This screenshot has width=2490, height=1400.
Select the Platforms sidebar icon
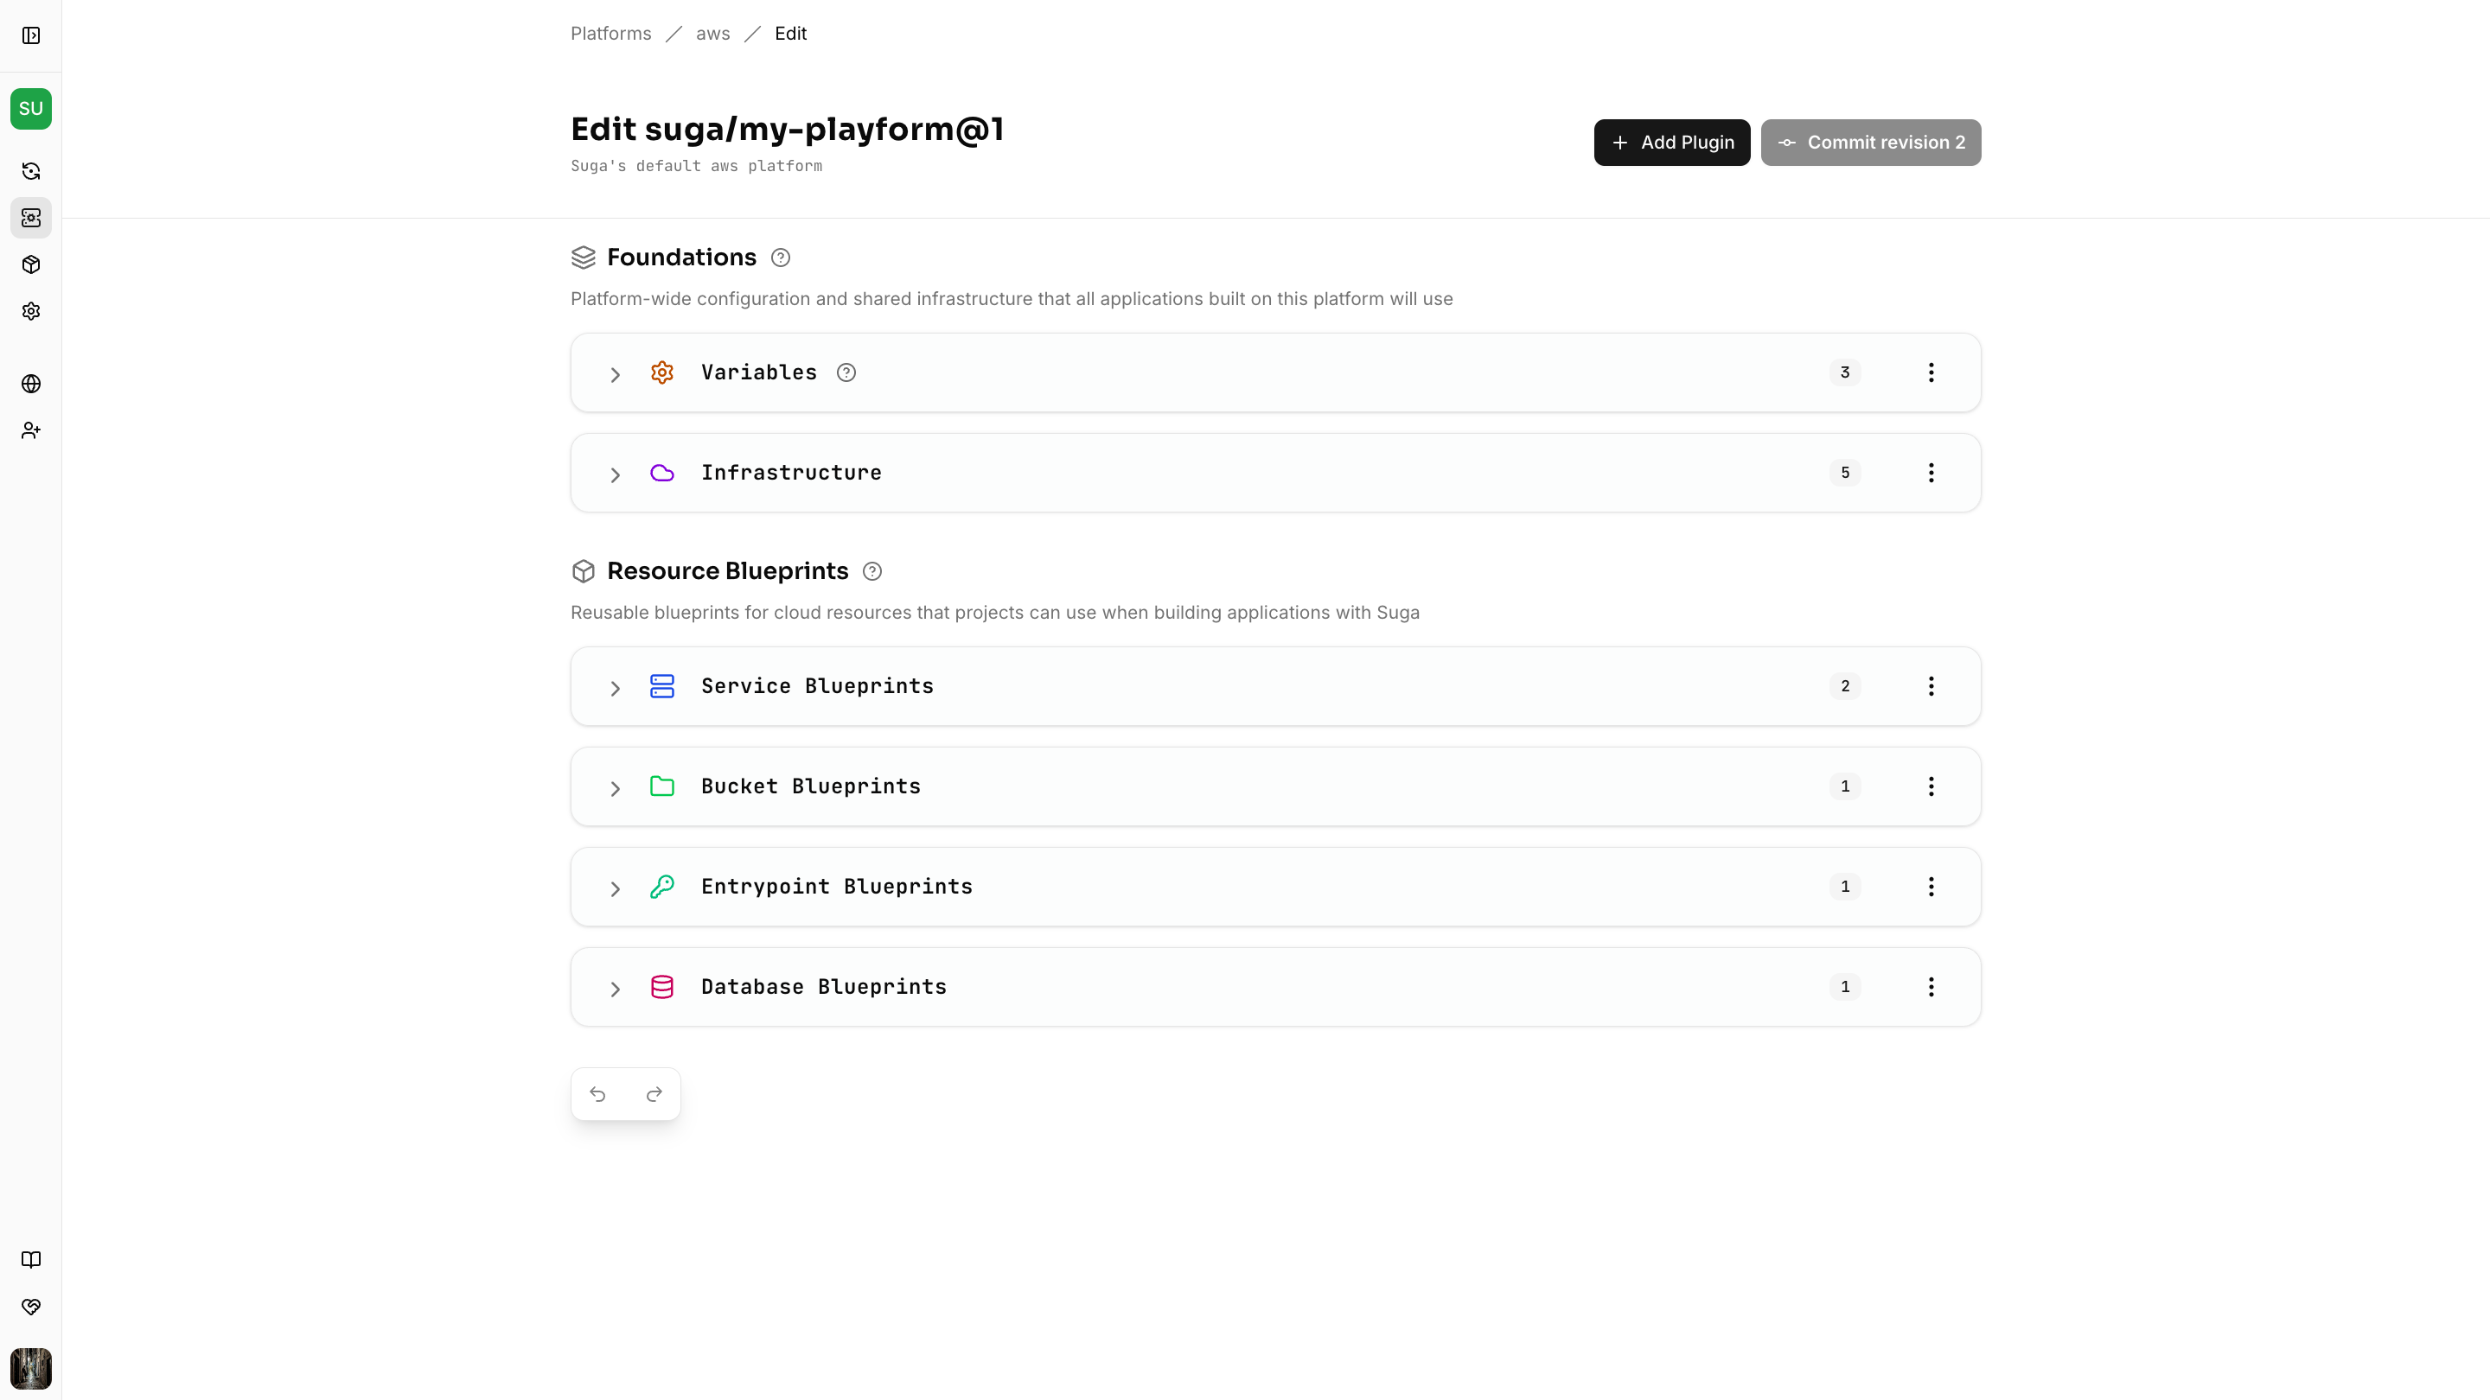click(x=31, y=218)
